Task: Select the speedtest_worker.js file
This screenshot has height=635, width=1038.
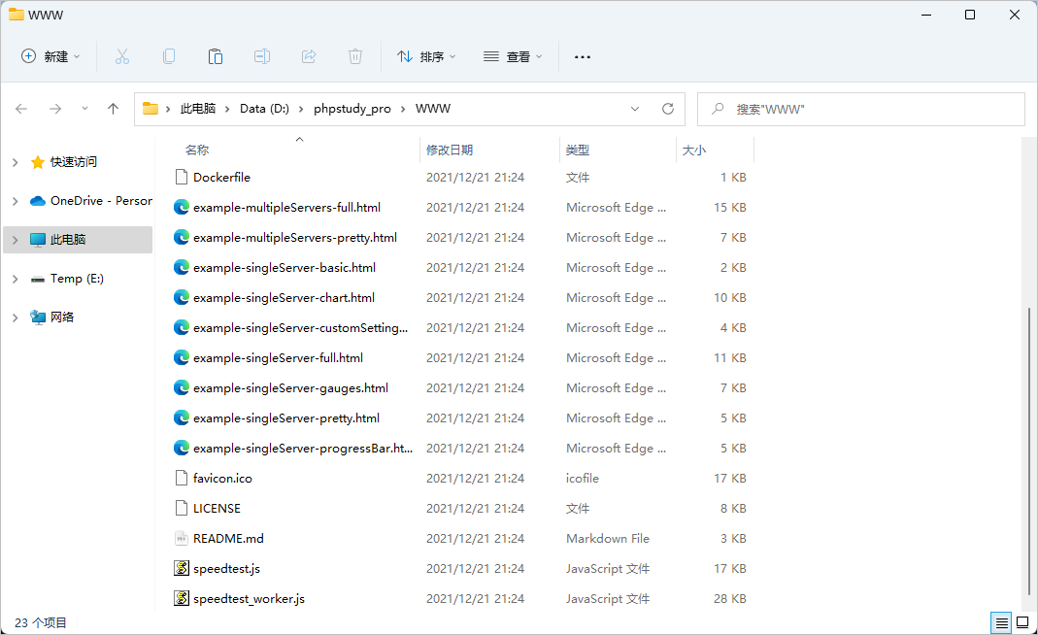Action: [x=249, y=598]
